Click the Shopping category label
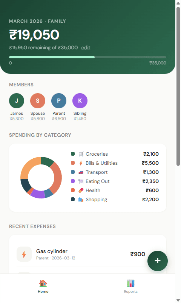The height and width of the screenshot is (303, 181). click(97, 200)
